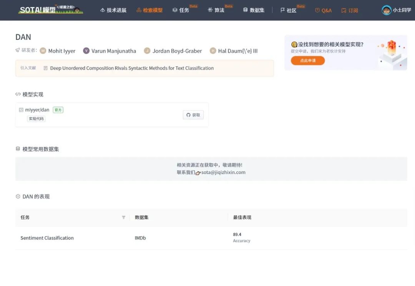Click the 官方 badge next to miyyer/dan

click(x=58, y=110)
